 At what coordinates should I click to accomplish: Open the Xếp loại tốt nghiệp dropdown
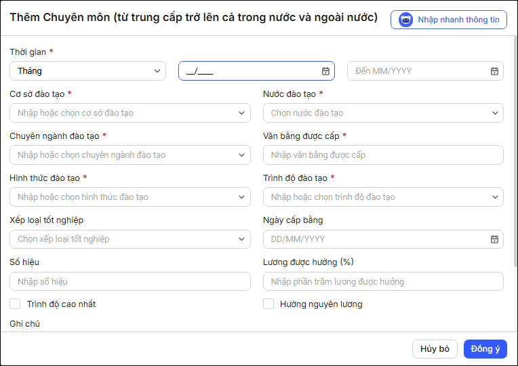click(x=130, y=239)
